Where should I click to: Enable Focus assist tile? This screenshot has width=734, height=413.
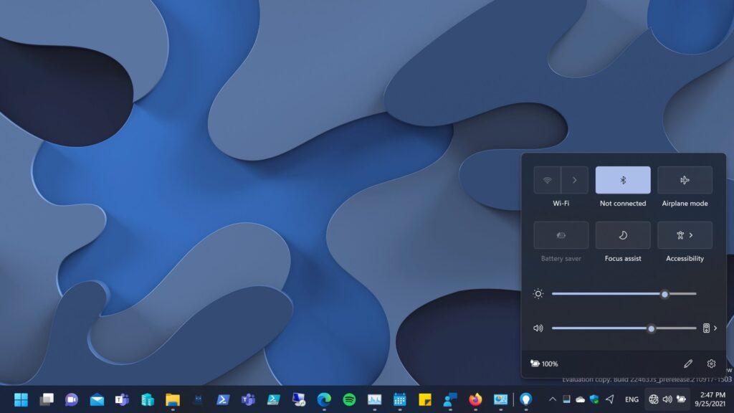pos(623,235)
